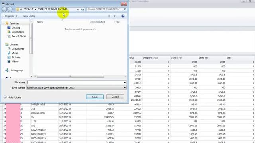This screenshot has width=255, height=143.
Task: Select Central Tax cell 5937.75
Action: pyautogui.click(x=184, y=117)
